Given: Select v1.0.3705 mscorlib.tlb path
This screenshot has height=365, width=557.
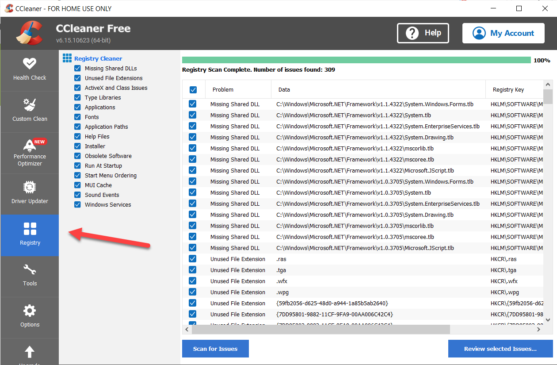Looking at the screenshot, I should pos(355,226).
